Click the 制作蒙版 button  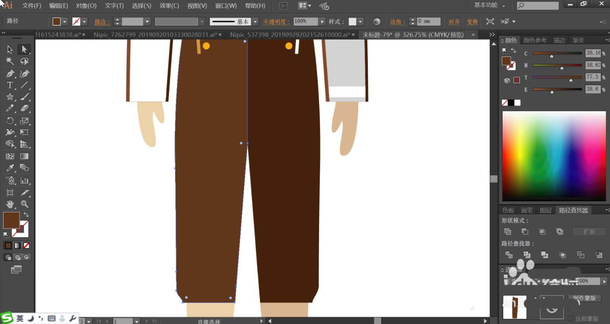click(x=584, y=298)
